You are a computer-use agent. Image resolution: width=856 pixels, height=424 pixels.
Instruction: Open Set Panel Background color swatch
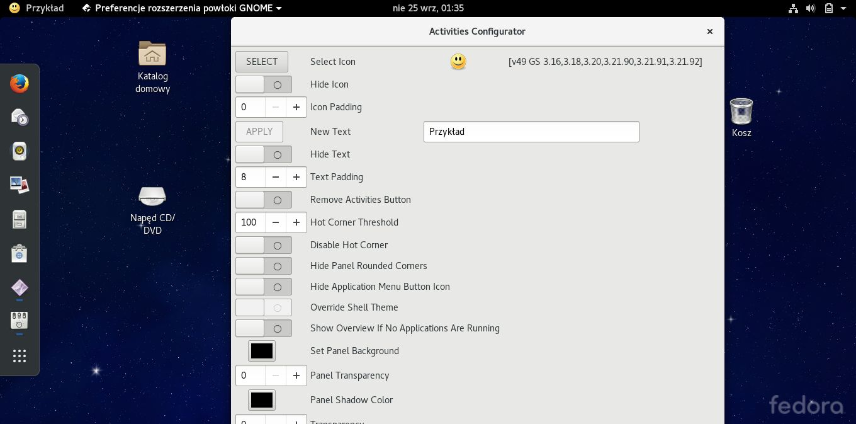click(x=262, y=351)
